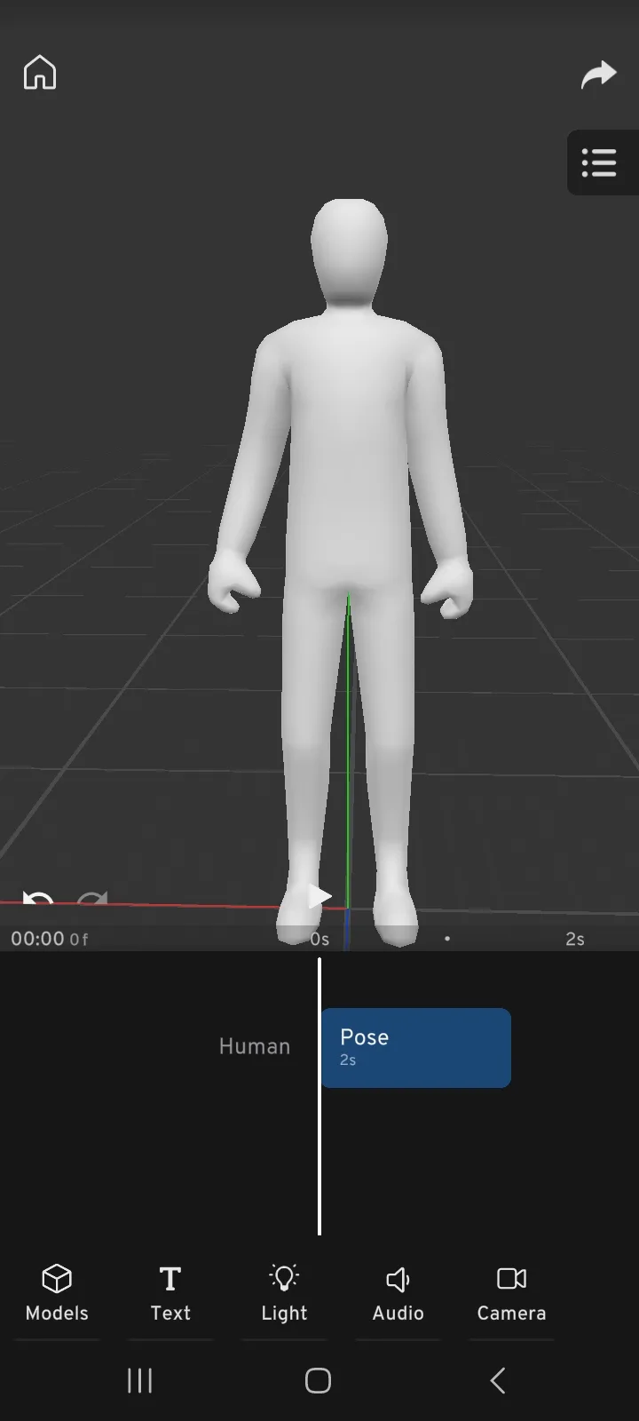
Task: Undo the last action
Action: click(x=38, y=900)
